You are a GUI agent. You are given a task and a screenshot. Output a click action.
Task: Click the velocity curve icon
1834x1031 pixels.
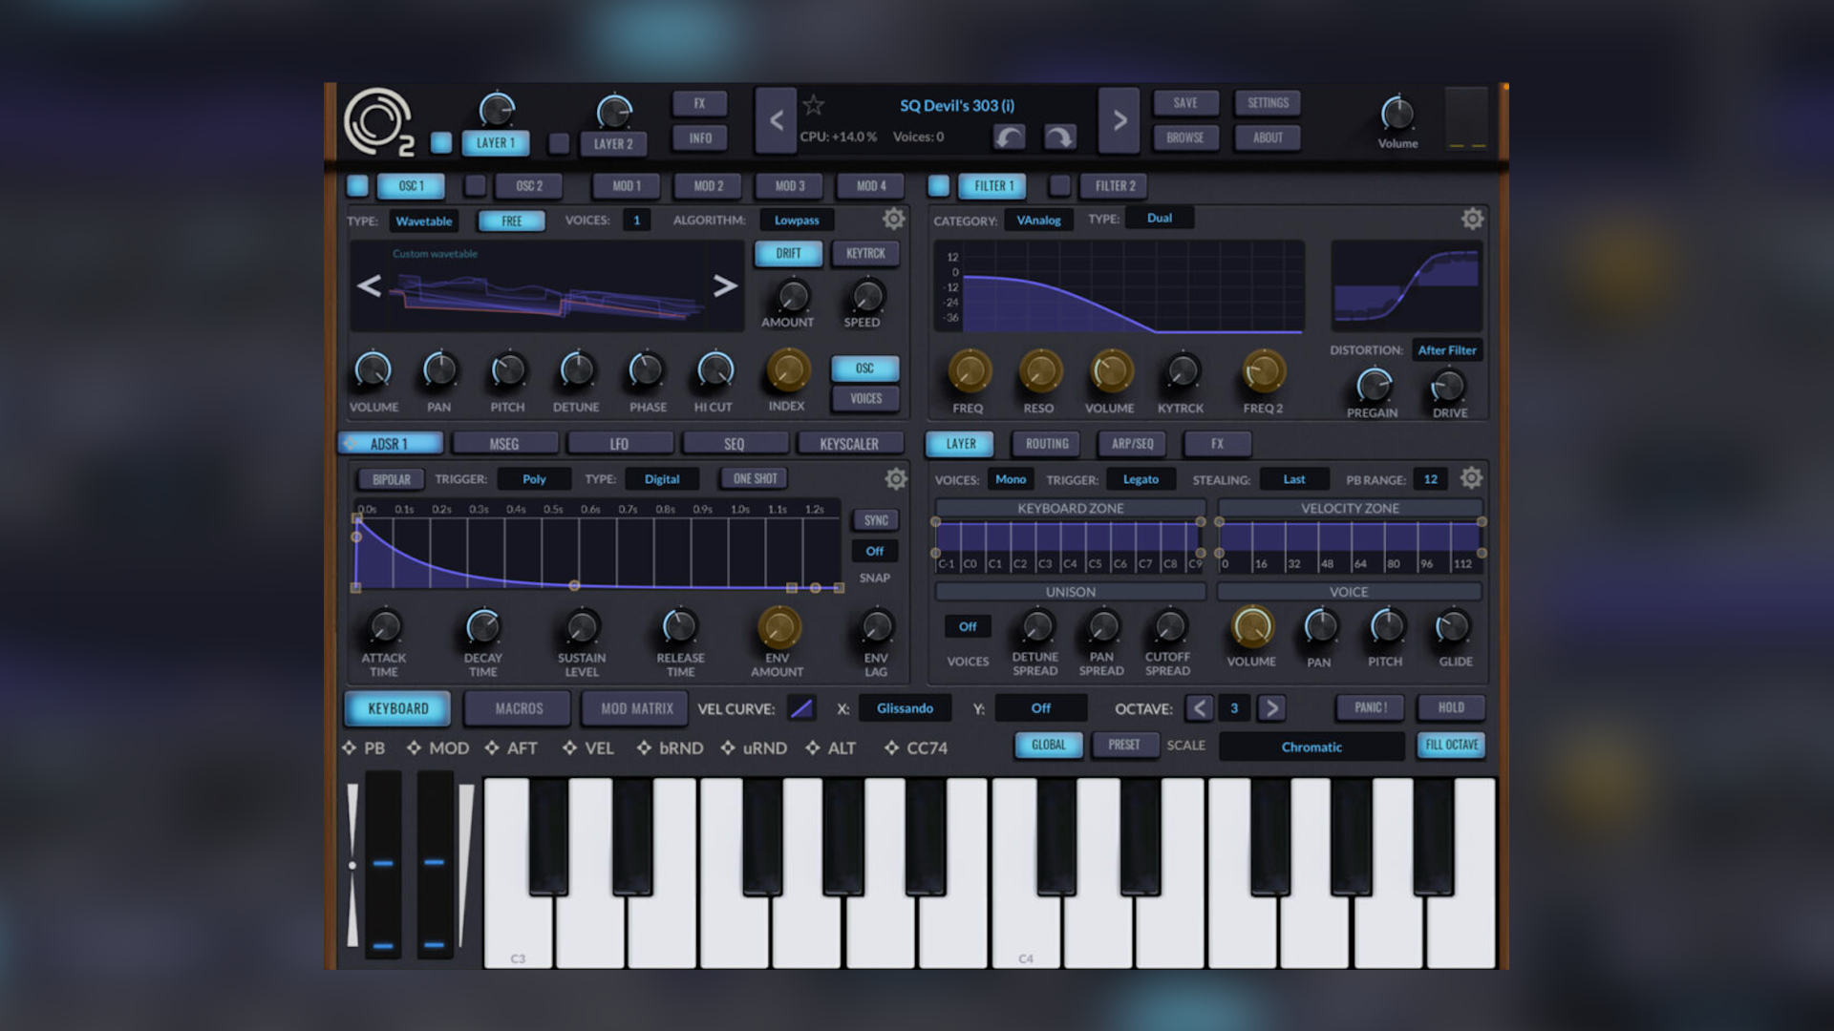[x=800, y=708]
